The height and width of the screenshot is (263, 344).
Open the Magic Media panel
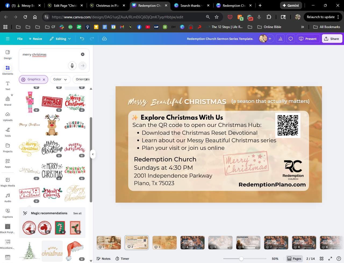(8, 182)
